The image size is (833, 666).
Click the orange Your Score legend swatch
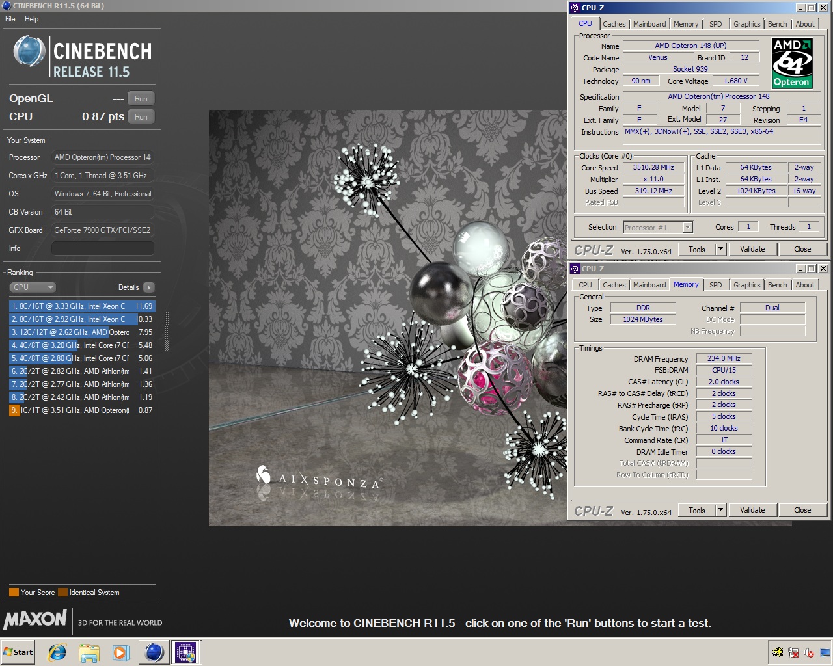(14, 593)
